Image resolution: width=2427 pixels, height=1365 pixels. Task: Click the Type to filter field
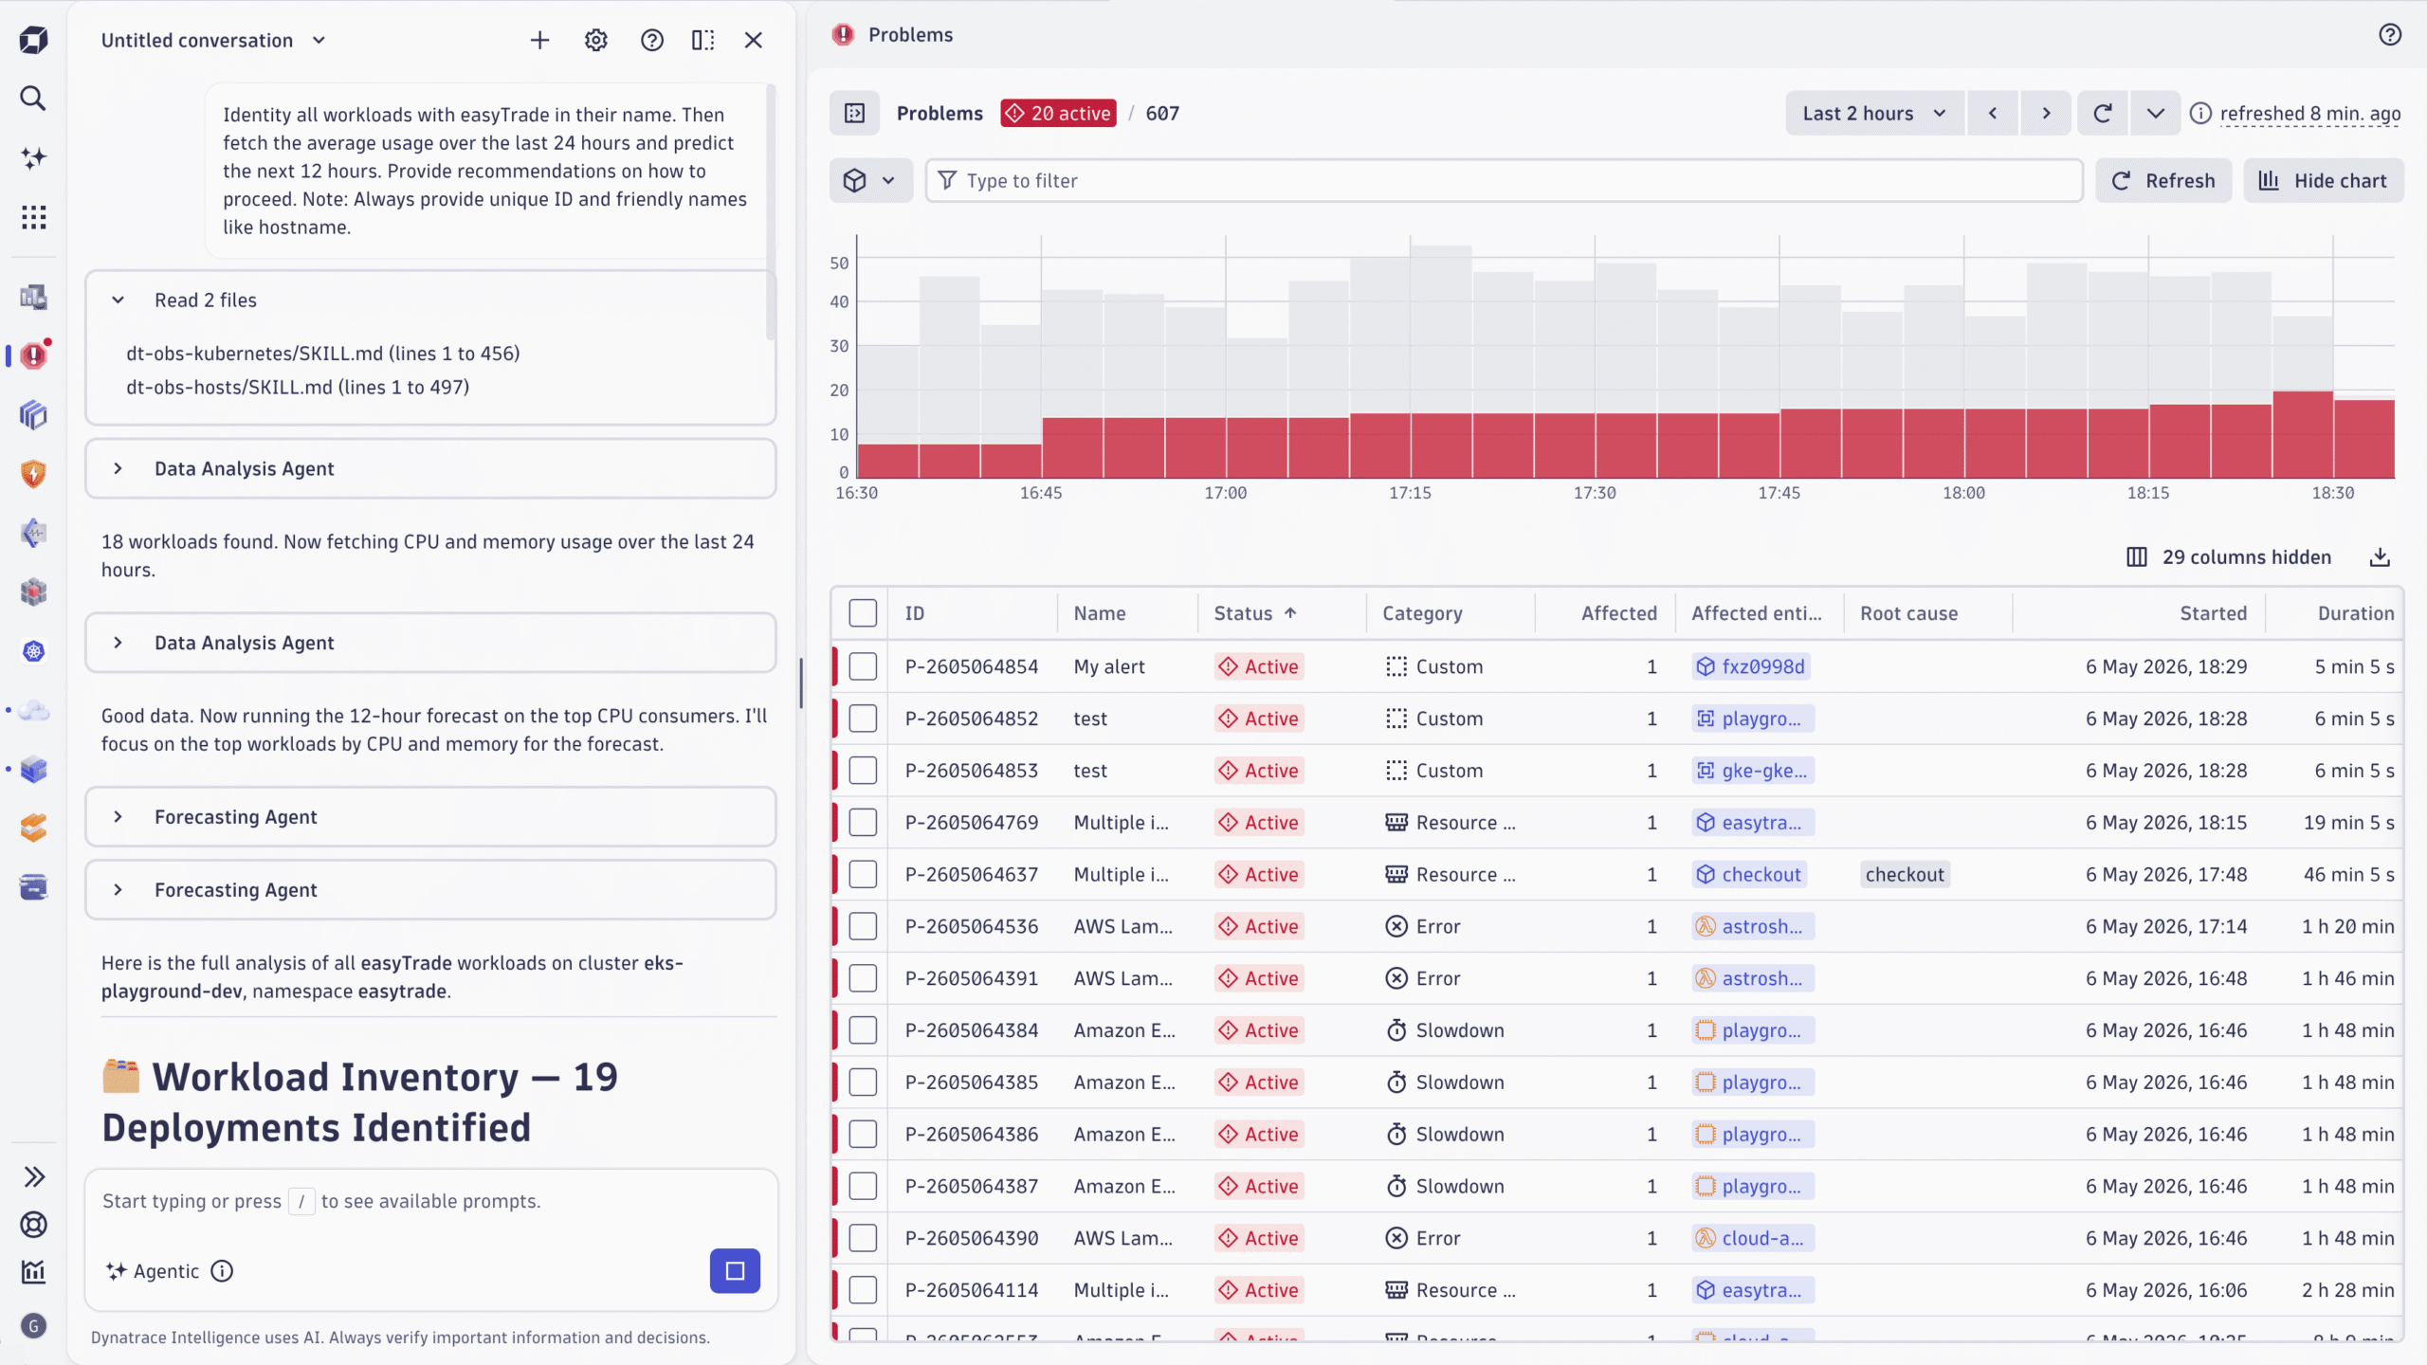[1504, 180]
